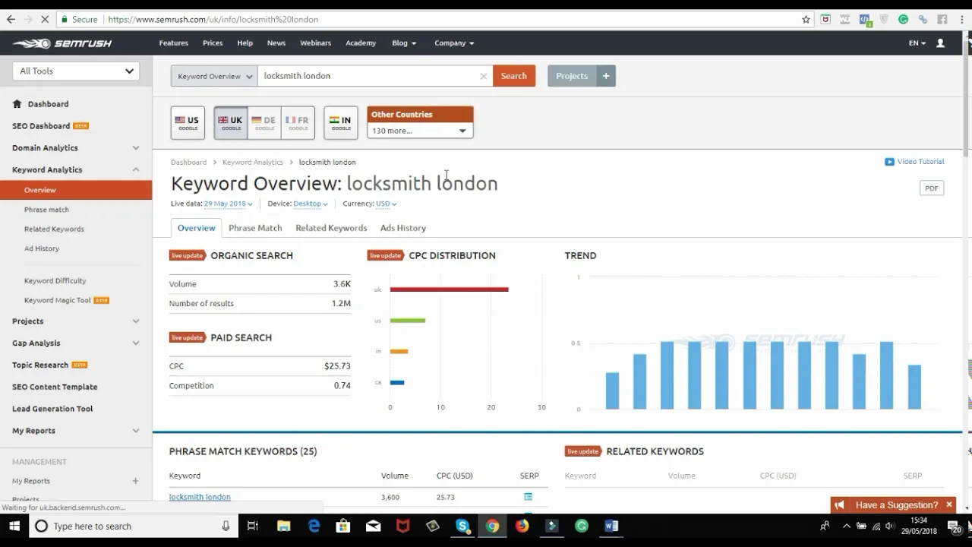
Task: Open Webinars in the top navigation
Action: point(315,43)
